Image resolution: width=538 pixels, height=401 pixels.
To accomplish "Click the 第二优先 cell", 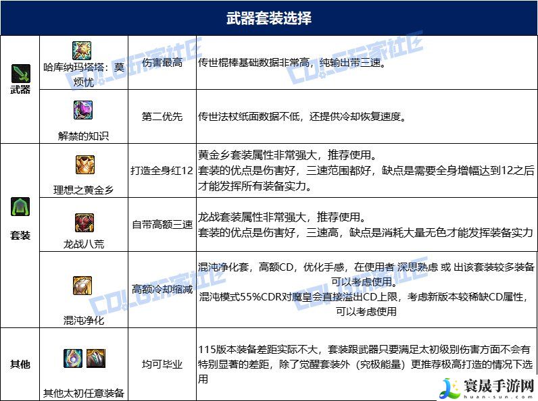I will pos(162,117).
